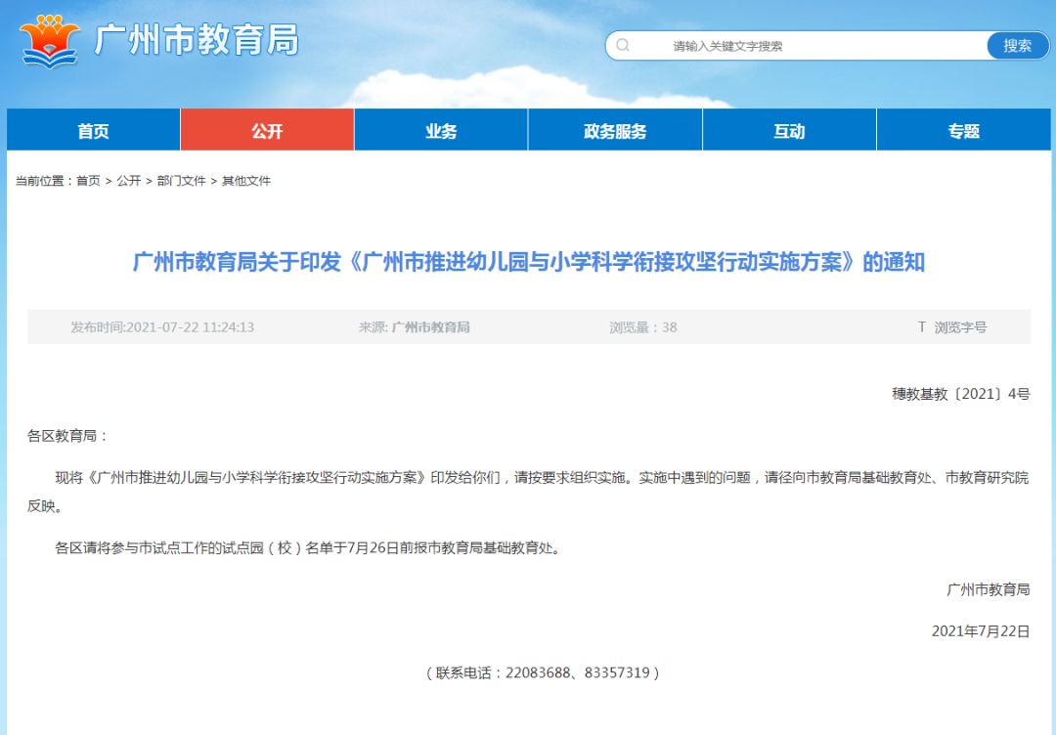Open the 政务服务 navigation tab

coord(615,130)
